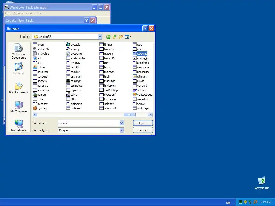Select the tracert file
Image resolution: width=275 pixels, height=206 pixels.
[106, 54]
